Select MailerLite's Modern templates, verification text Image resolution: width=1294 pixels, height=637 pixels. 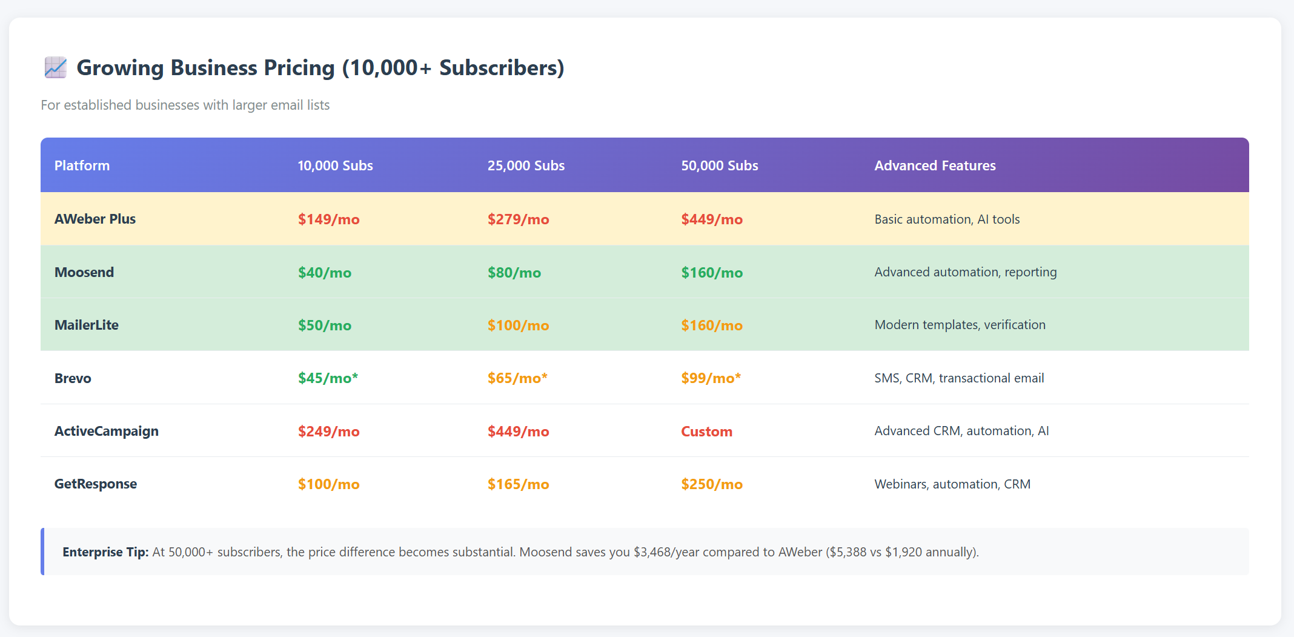pyautogui.click(x=960, y=325)
